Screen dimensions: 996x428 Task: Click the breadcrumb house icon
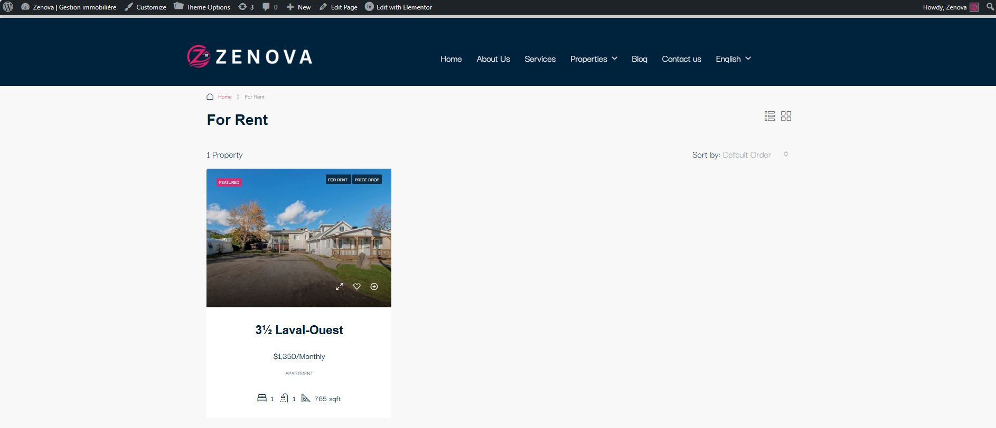pyautogui.click(x=210, y=96)
